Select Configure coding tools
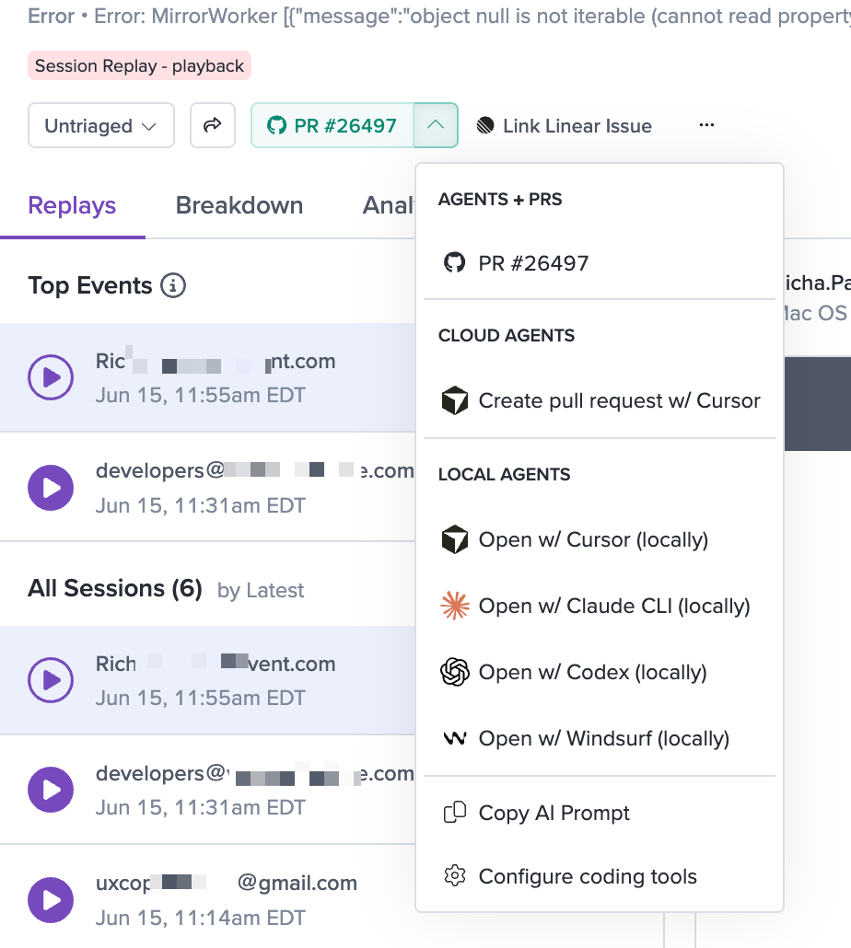The width and height of the screenshot is (851, 948). [x=600, y=876]
